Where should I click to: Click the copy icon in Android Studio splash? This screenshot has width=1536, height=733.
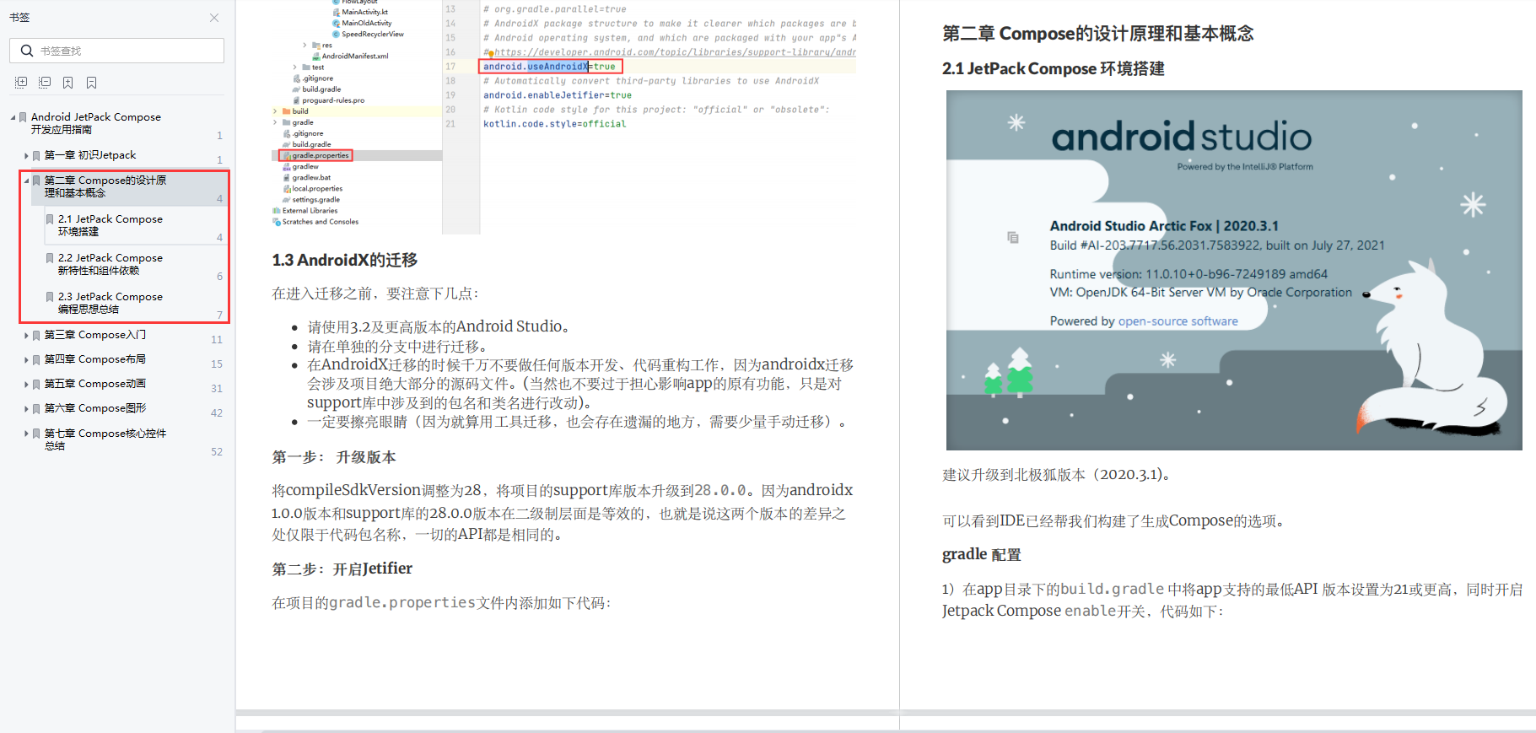point(1013,238)
